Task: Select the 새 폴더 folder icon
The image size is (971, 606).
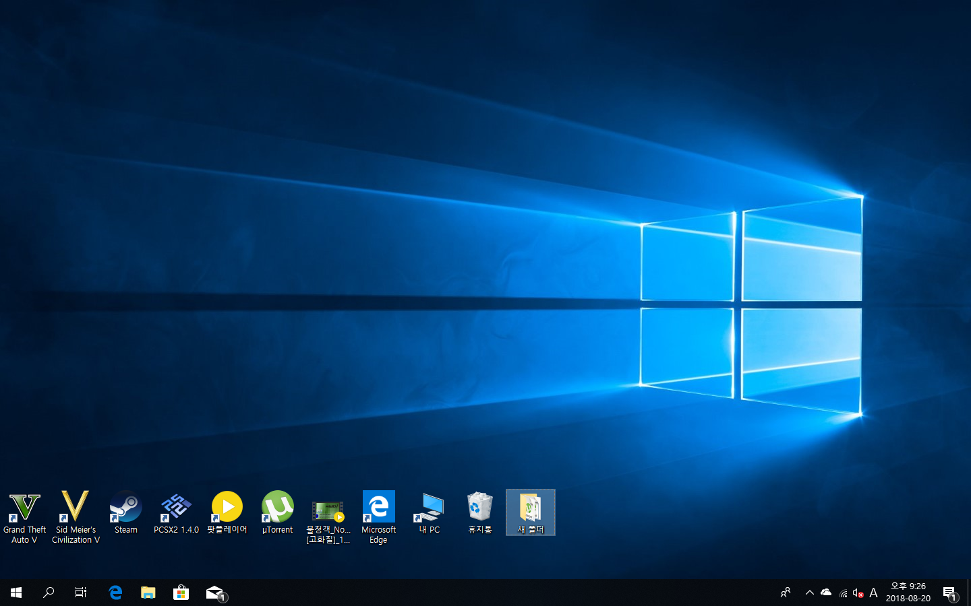Action: [531, 512]
